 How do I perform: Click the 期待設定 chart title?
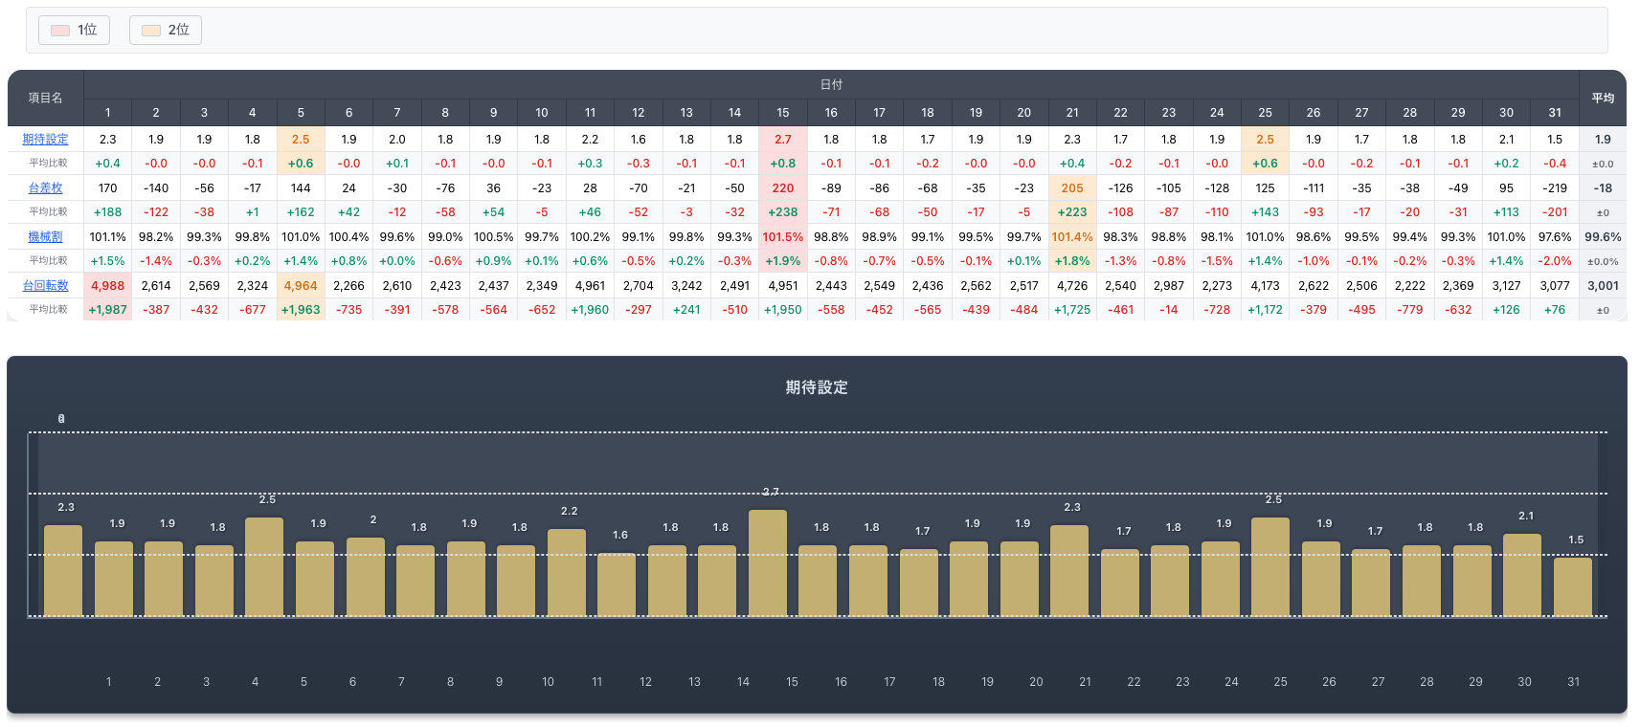(x=816, y=387)
